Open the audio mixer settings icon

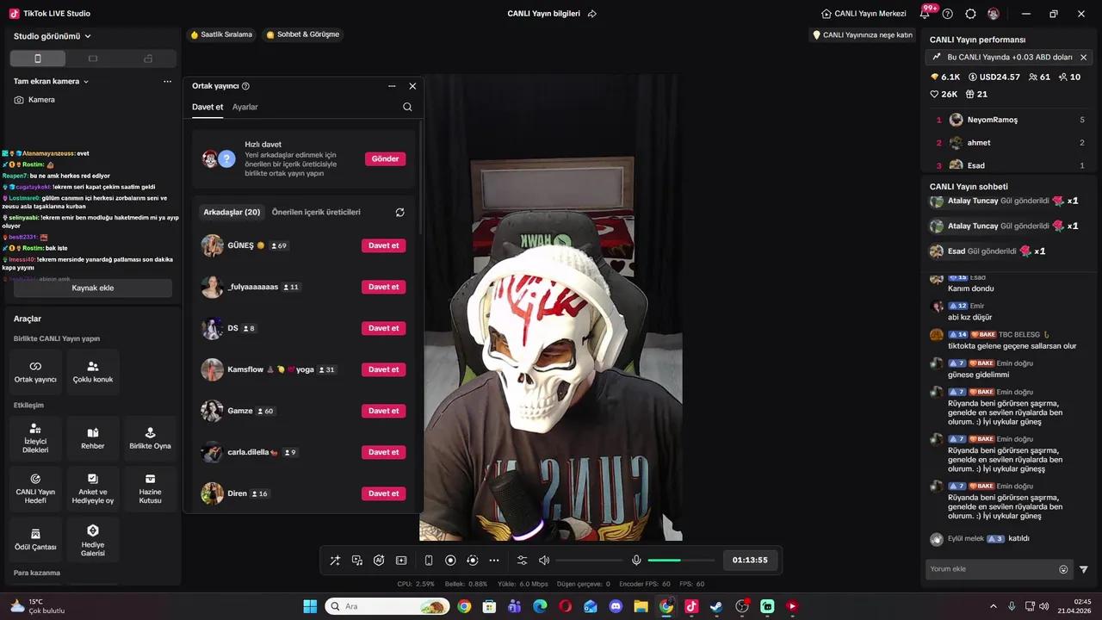click(522, 560)
